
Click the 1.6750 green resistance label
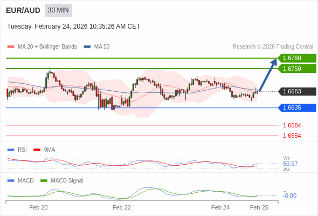tap(297, 69)
